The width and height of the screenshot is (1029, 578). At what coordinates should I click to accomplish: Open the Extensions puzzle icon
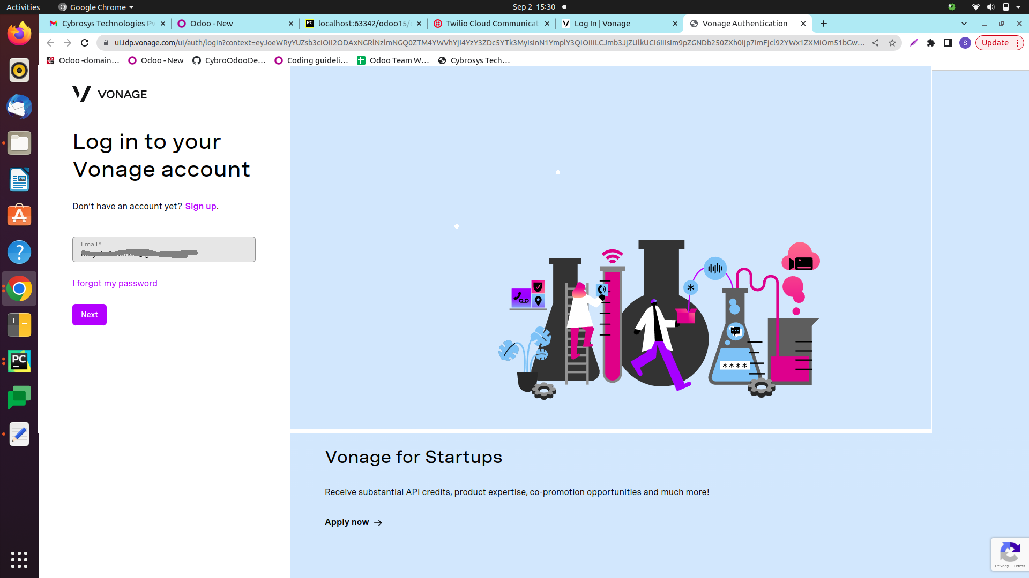point(931,43)
